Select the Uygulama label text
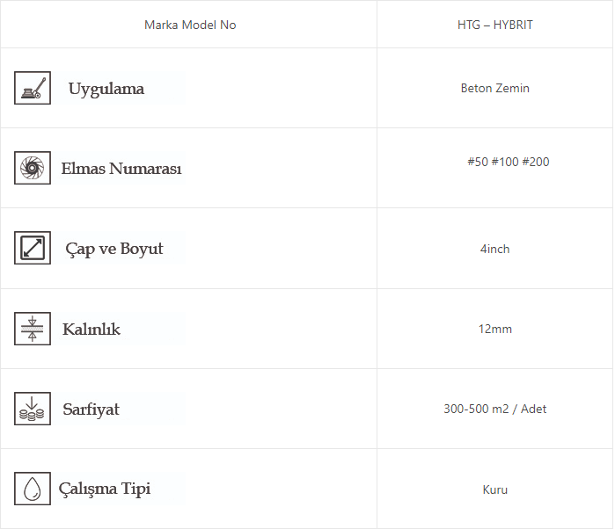The height and width of the screenshot is (529, 615). 106,89
